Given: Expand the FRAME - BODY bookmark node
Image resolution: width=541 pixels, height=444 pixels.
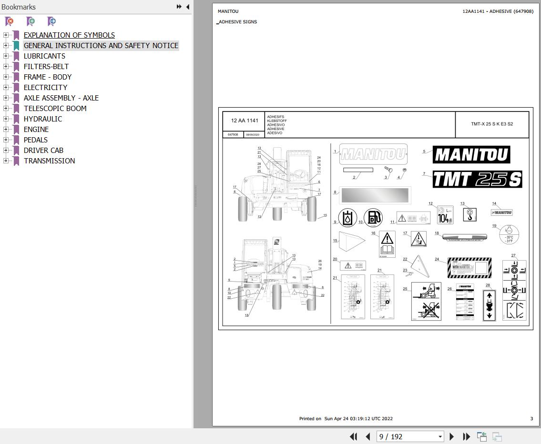Looking at the screenshot, I should pyautogui.click(x=6, y=77).
